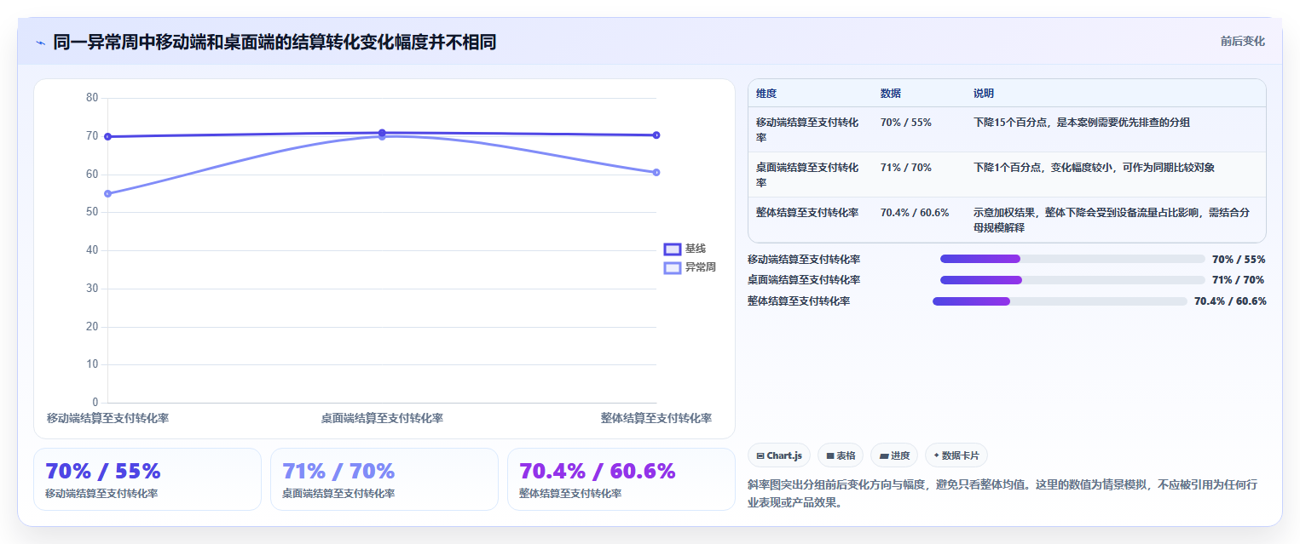The image size is (1300, 544).
Task: Click the 移动端结算至支付转化率 progress bar
Action: 1072,259
